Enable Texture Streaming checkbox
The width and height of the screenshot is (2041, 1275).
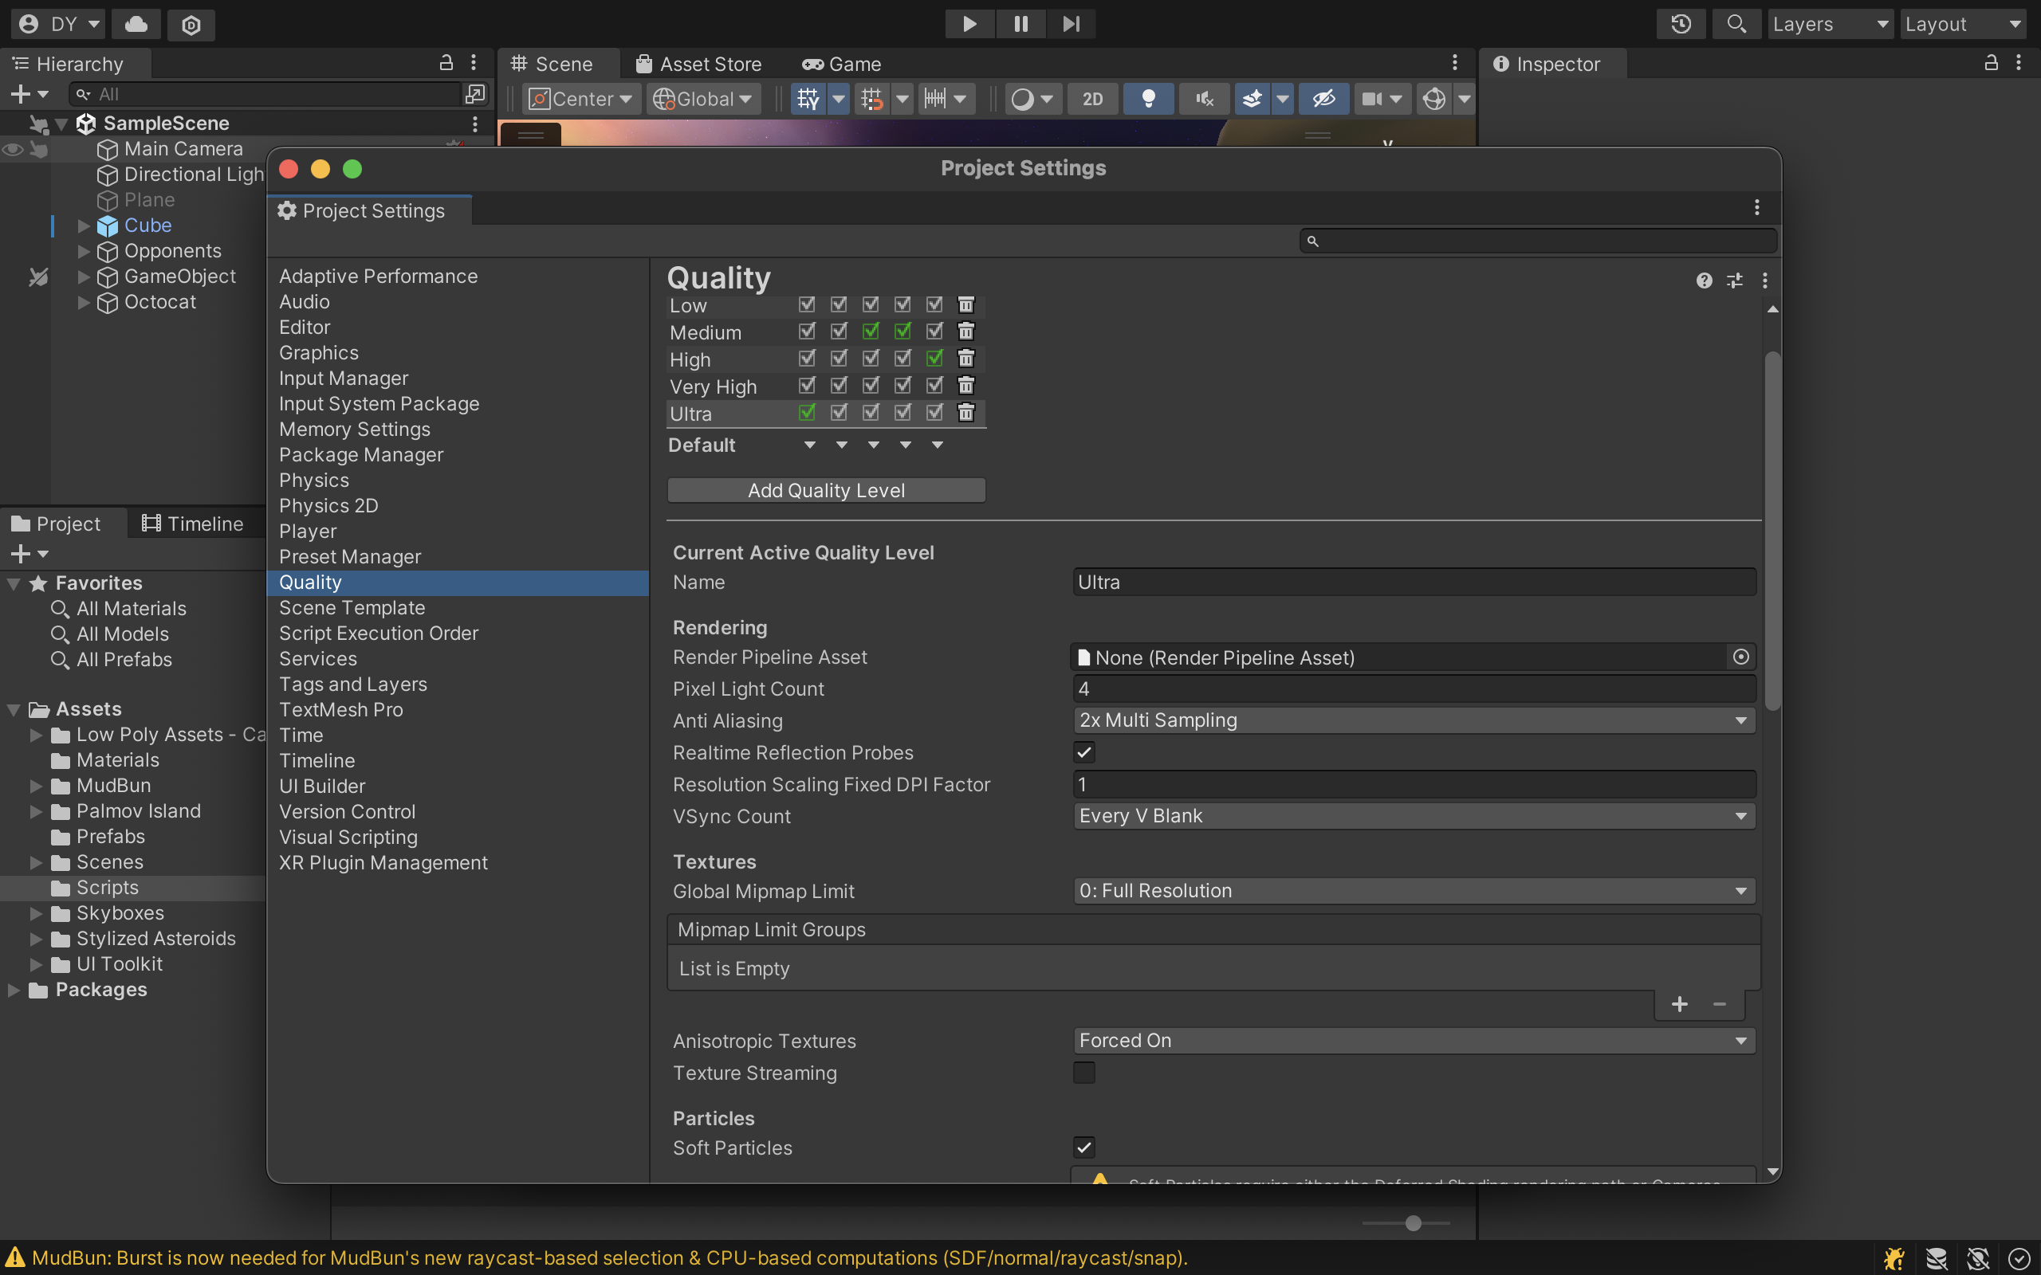pos(1083,1073)
